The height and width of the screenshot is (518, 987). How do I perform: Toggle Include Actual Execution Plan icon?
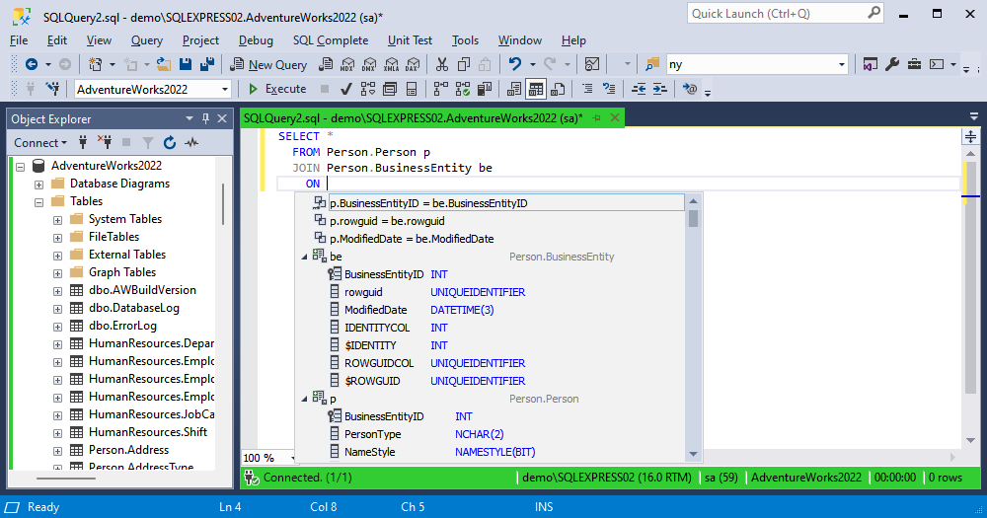[441, 89]
